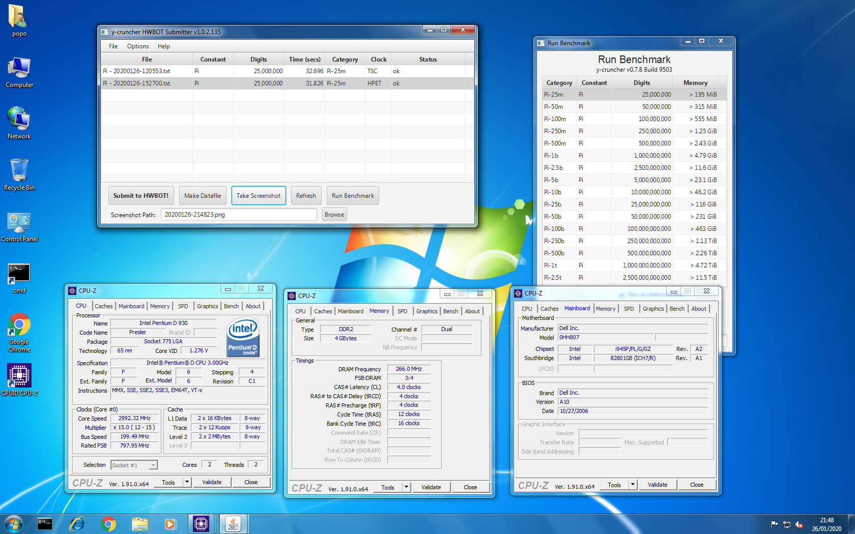
Task: Open the Recycle Bin desktop icon
Action: [x=19, y=174]
